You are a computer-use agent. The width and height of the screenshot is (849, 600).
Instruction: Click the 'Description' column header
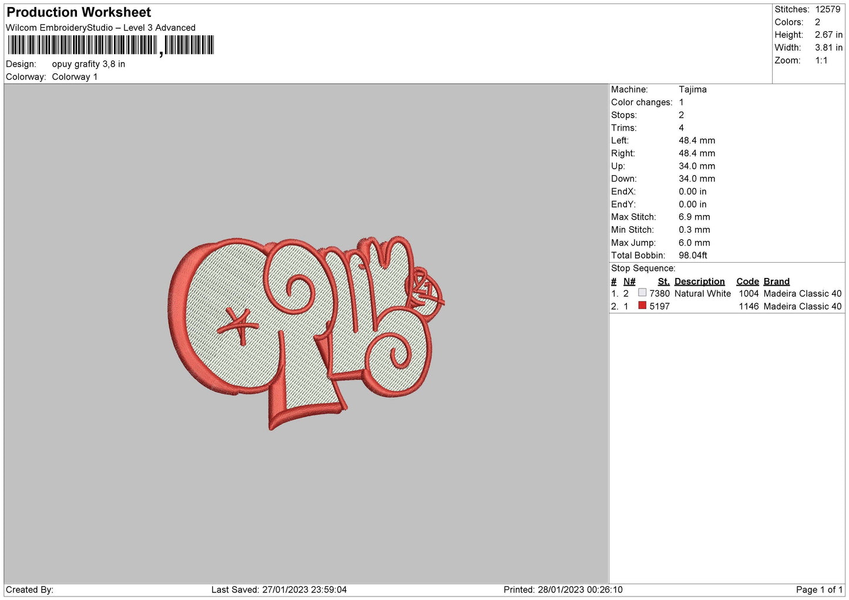point(699,281)
